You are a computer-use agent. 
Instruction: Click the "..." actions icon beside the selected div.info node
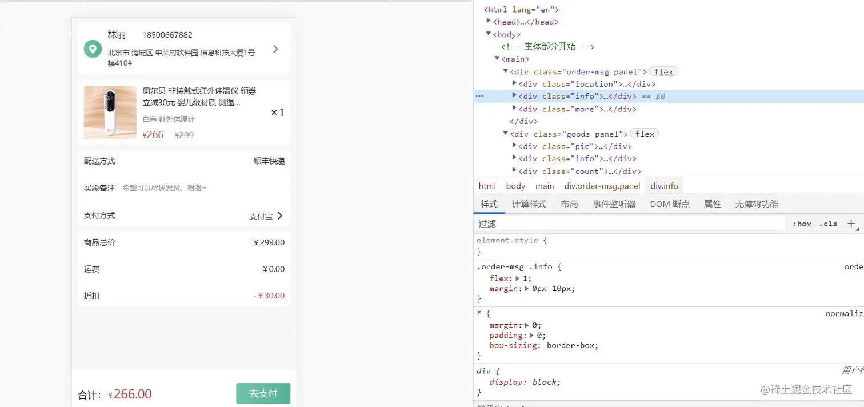(479, 96)
